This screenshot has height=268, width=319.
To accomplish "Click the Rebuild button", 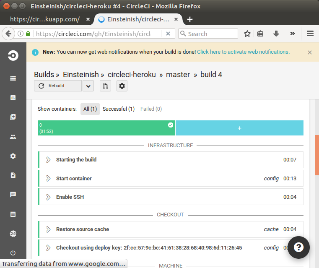I will click(58, 86).
